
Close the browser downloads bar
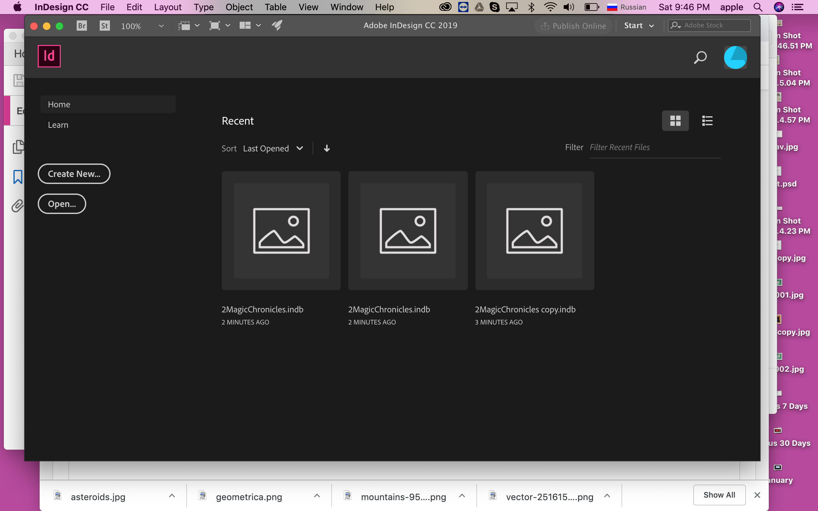(757, 495)
